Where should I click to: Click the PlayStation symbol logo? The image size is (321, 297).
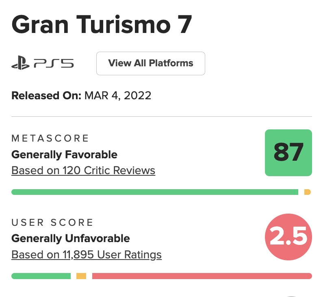[21, 63]
